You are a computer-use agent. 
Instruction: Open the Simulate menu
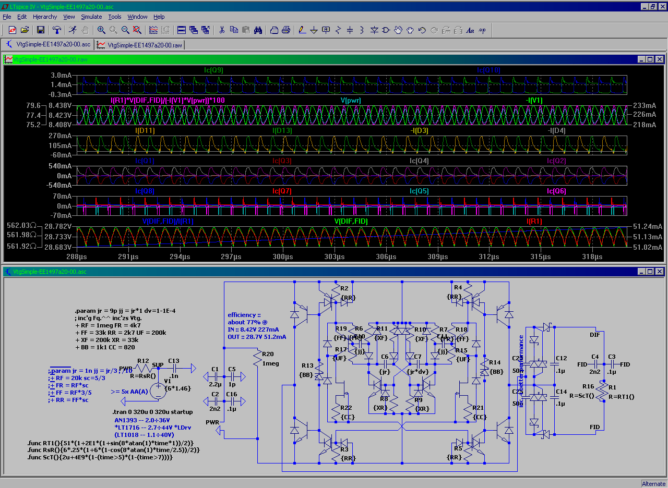click(91, 17)
